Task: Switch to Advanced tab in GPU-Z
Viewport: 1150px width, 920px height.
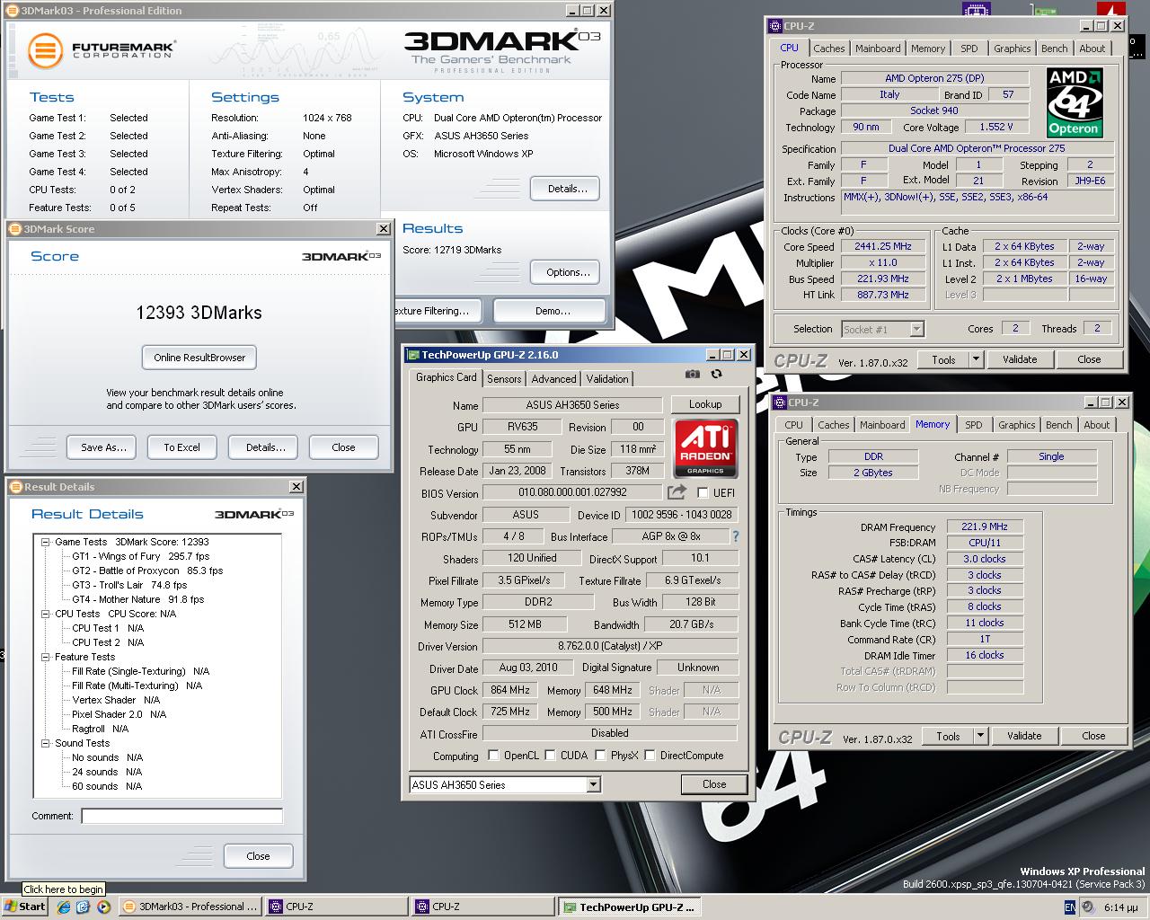Action: (x=553, y=379)
